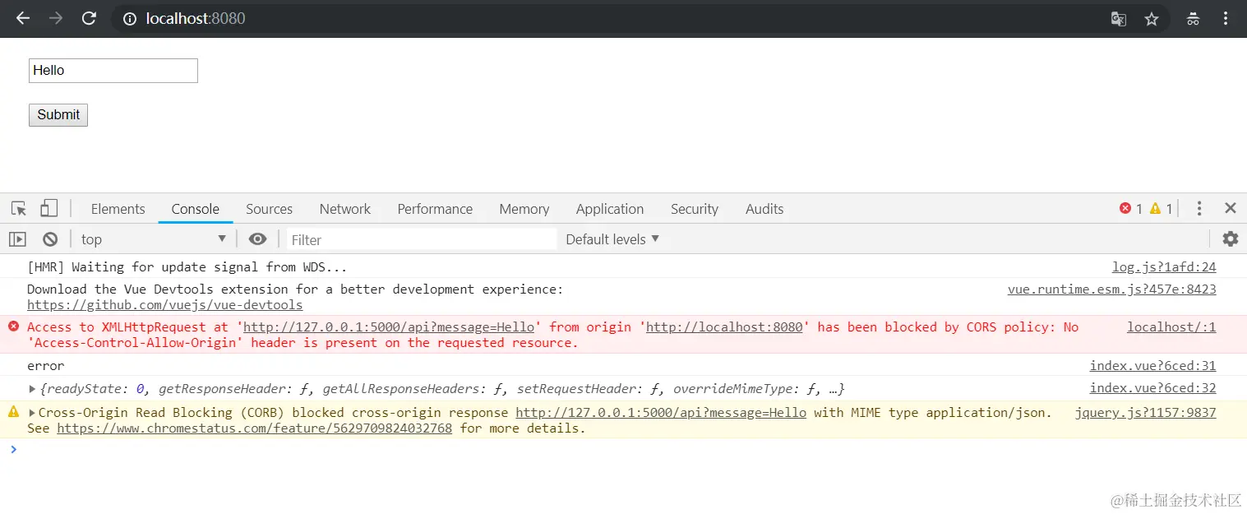Open the log.js?1afd:24 source link
Image resolution: width=1247 pixels, height=514 pixels.
point(1164,267)
